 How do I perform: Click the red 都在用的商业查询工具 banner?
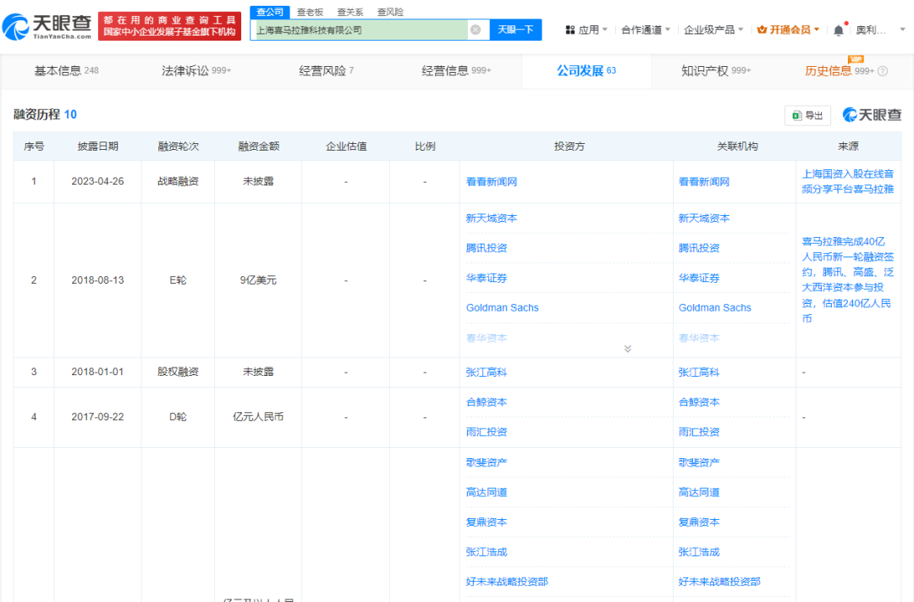(x=169, y=26)
